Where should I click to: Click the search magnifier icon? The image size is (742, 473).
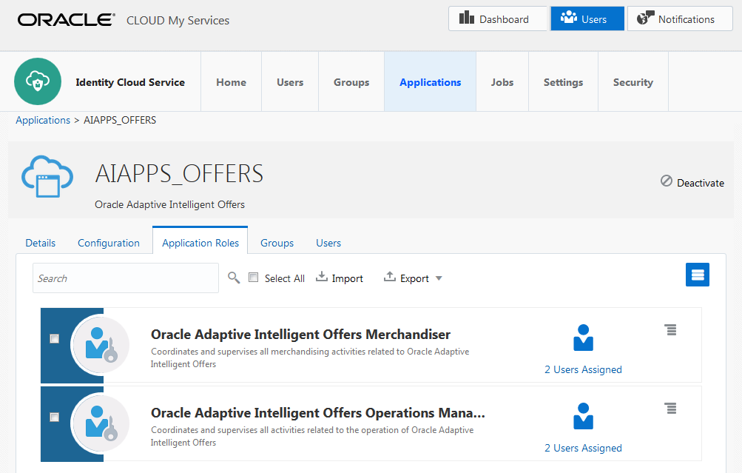coord(234,278)
